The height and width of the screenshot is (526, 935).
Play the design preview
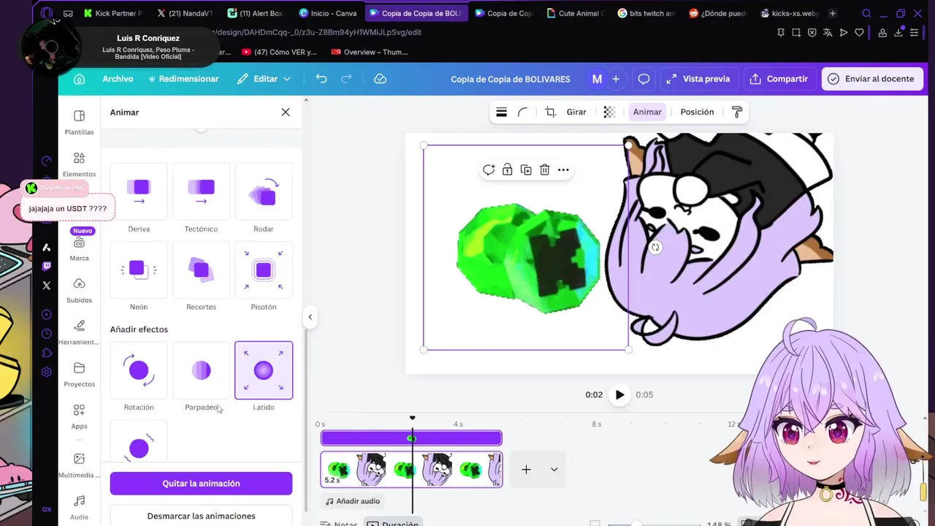619,394
